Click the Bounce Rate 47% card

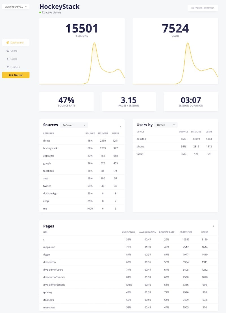click(x=66, y=102)
